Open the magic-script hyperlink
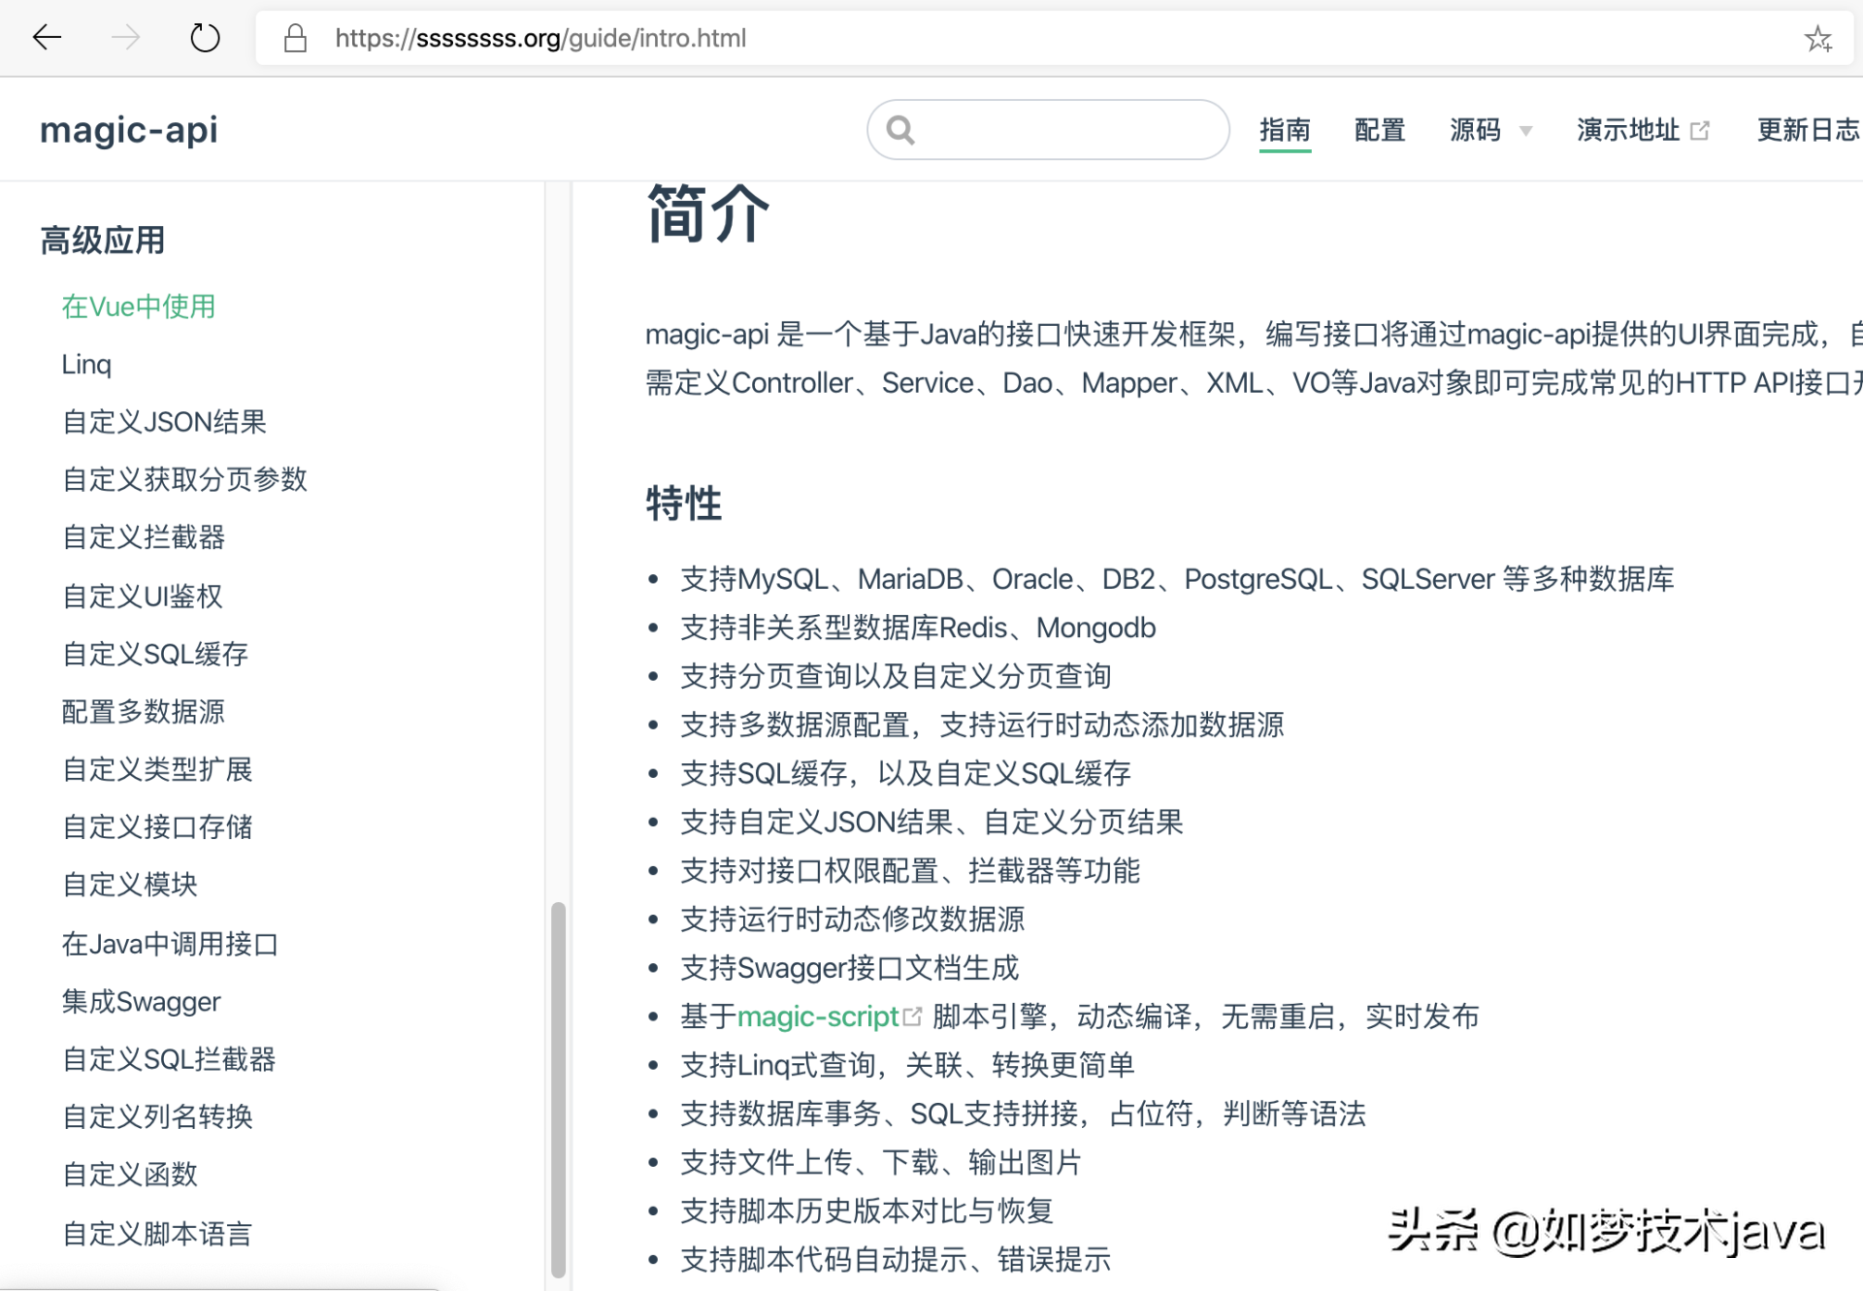This screenshot has width=1863, height=1291. [817, 1017]
